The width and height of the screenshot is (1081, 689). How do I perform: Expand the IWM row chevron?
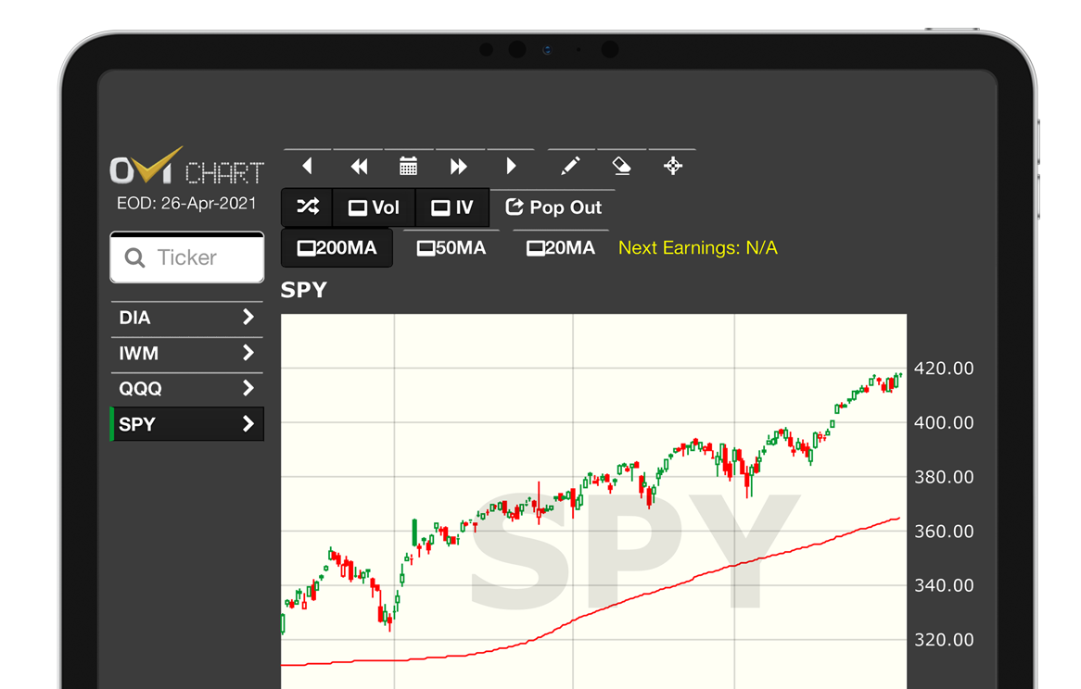tap(248, 353)
